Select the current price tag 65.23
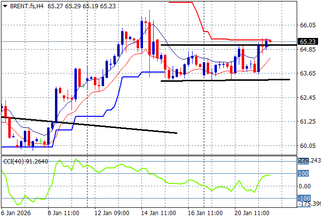This screenshot has width=321, height=219. [x=308, y=41]
